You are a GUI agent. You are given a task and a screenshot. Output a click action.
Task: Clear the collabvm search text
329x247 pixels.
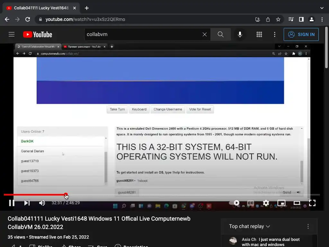point(205,34)
